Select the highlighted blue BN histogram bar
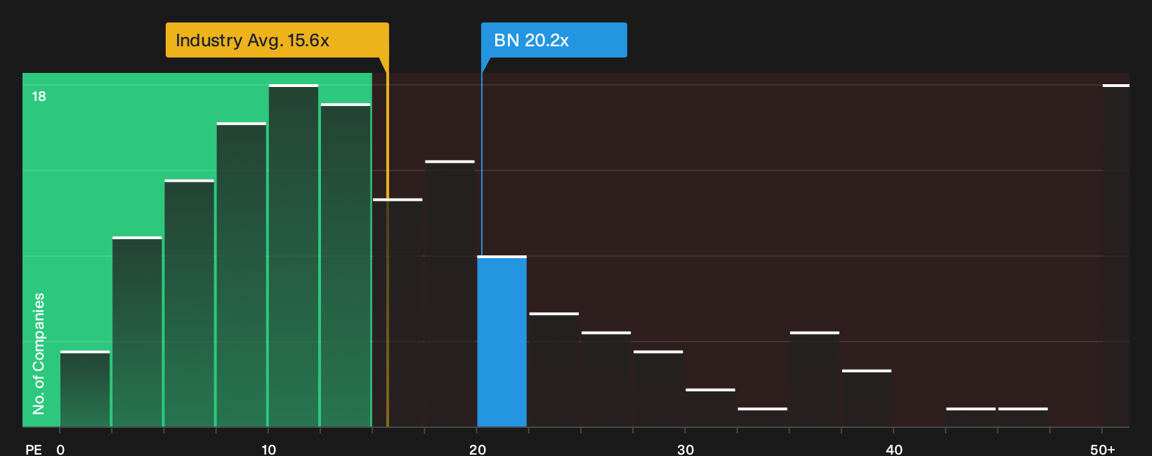Screen dimensions: 1152x456 [x=502, y=341]
